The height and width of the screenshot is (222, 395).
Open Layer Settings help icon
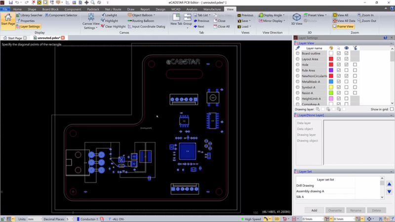click(385, 38)
